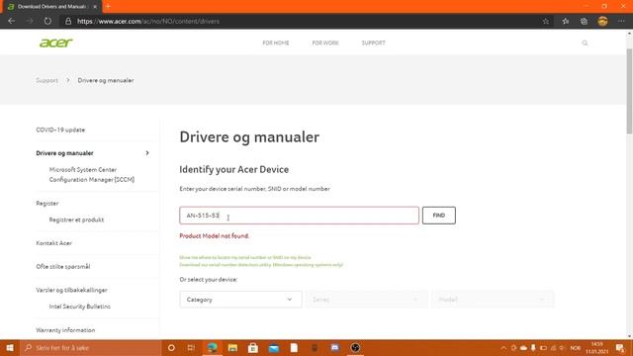Click the Acer logo

coord(55,43)
